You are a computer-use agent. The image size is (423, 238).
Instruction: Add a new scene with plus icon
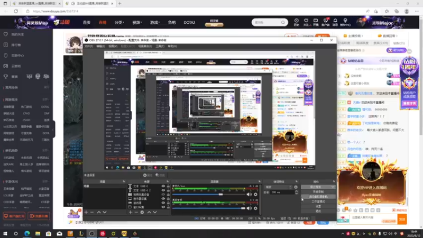(x=86, y=213)
